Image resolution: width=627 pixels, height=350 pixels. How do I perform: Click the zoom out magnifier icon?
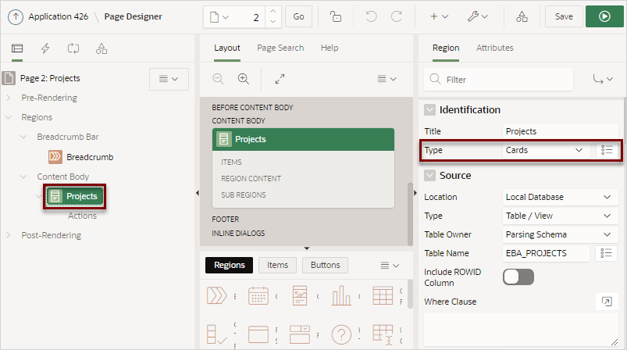[x=218, y=79]
